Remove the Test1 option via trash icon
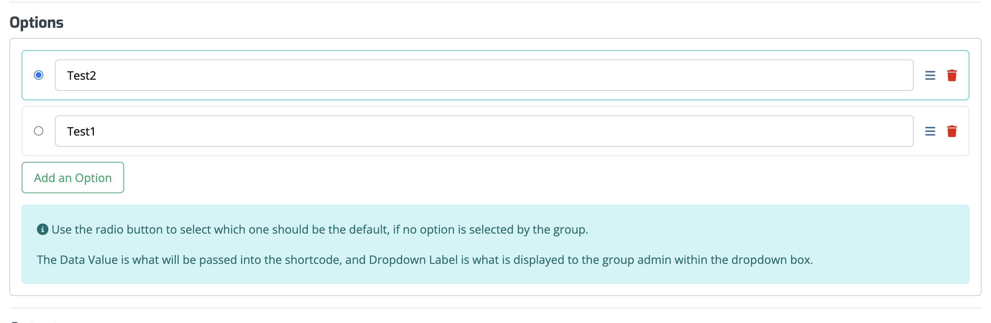991x323 pixels. (x=952, y=131)
